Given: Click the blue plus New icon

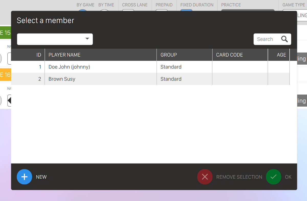Looking at the screenshot, I should (x=24, y=177).
